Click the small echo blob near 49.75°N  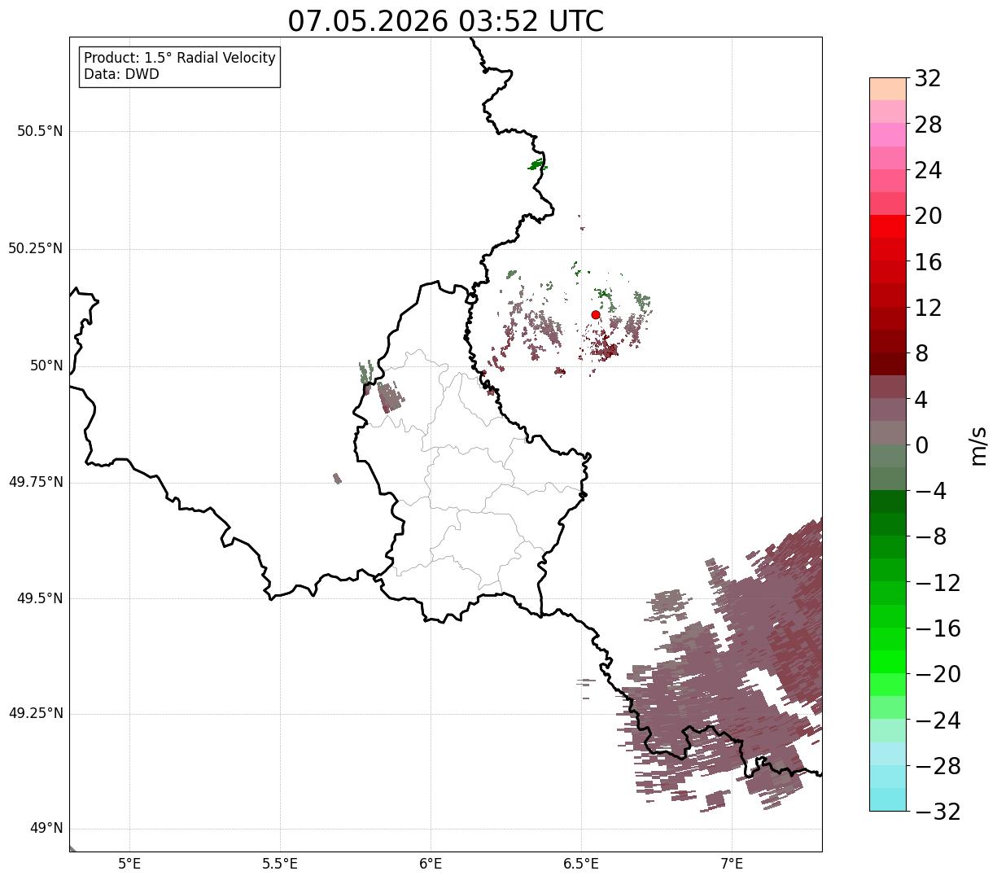(x=337, y=478)
